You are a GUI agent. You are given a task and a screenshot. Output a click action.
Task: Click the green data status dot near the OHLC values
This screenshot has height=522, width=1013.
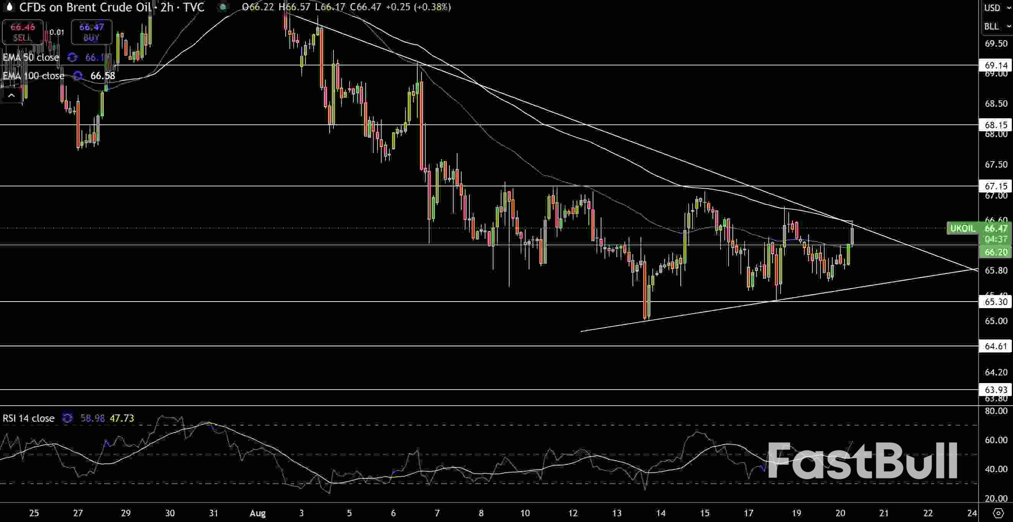point(223,7)
